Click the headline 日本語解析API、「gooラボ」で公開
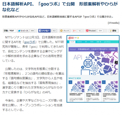This screenshot has width=122, height=115. pos(60,7)
